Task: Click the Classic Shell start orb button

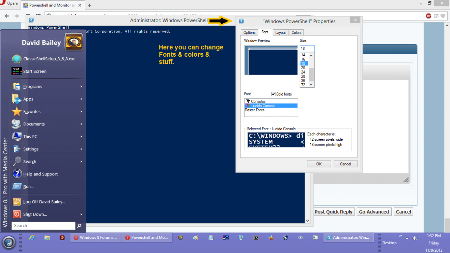Action: (x=9, y=242)
